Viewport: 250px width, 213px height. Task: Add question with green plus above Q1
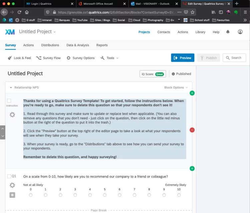click(x=192, y=169)
